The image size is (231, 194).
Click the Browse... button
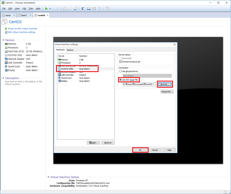click(165, 84)
